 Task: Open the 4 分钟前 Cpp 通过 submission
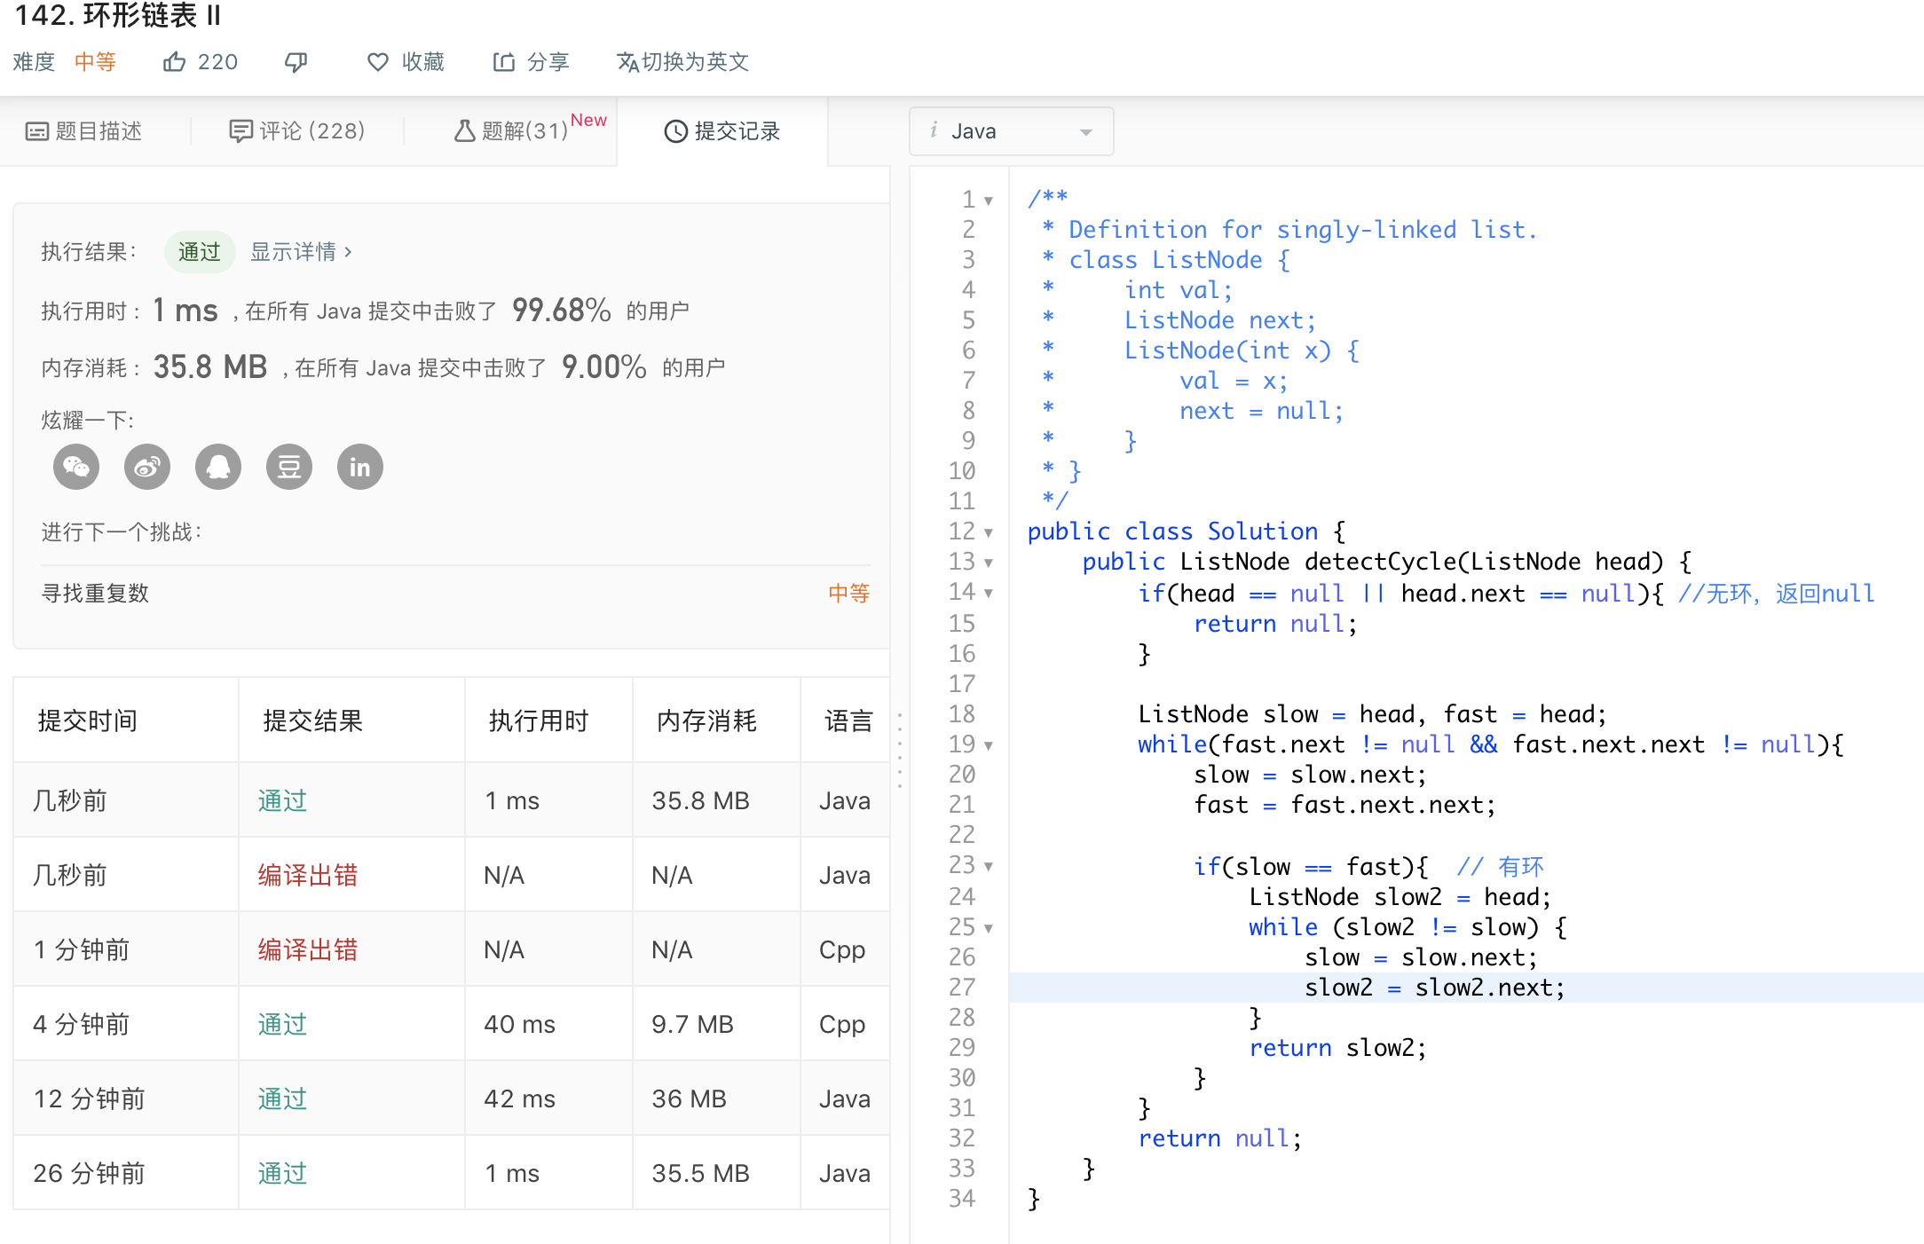pos(282,1024)
